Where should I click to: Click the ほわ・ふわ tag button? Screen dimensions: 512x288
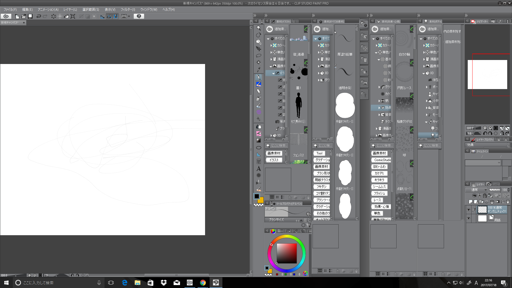379,167
